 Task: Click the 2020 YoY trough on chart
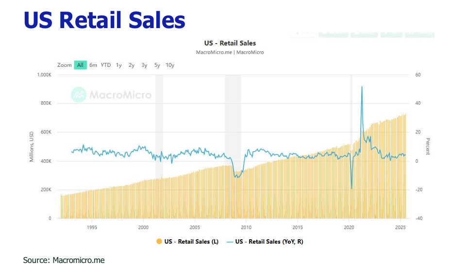tap(352, 188)
